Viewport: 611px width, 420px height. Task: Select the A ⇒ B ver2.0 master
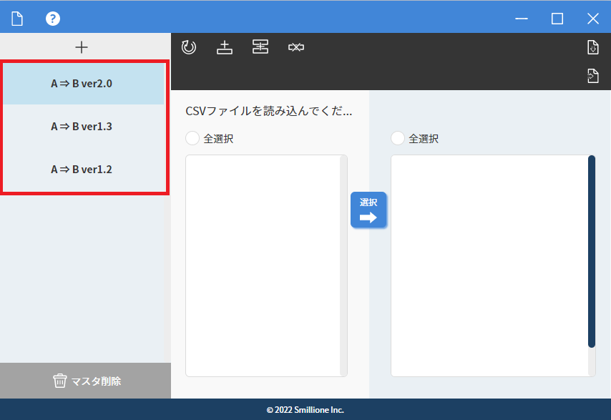pos(82,83)
